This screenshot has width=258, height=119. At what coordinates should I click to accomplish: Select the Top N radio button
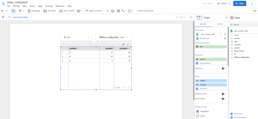coord(198,116)
